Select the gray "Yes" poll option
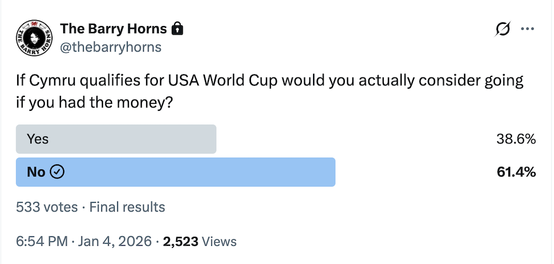554x264 pixels. tap(116, 139)
